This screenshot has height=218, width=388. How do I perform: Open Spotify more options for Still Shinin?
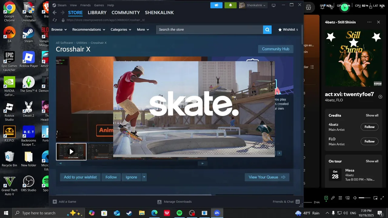click(369, 22)
